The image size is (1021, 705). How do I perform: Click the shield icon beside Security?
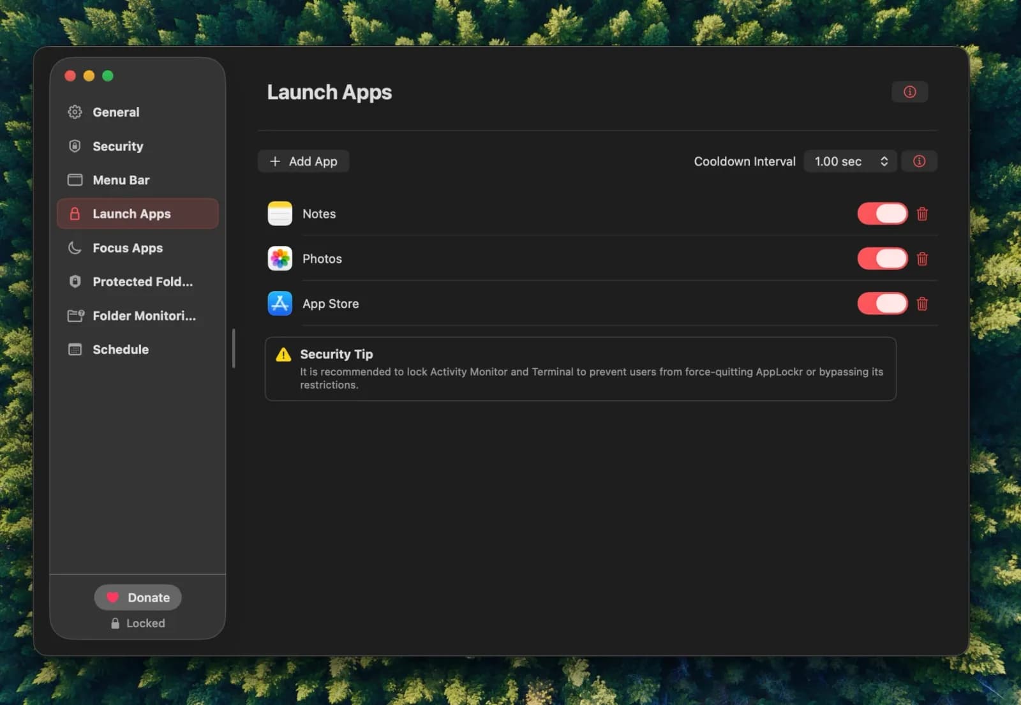point(75,146)
